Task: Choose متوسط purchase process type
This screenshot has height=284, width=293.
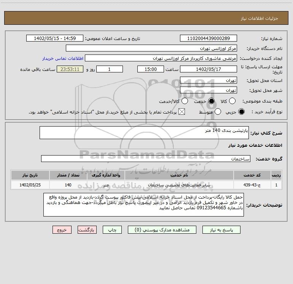Action: tap(218, 112)
